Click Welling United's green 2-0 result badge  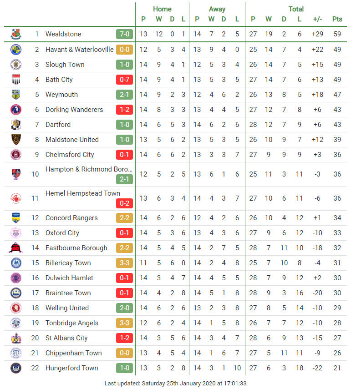124,308
